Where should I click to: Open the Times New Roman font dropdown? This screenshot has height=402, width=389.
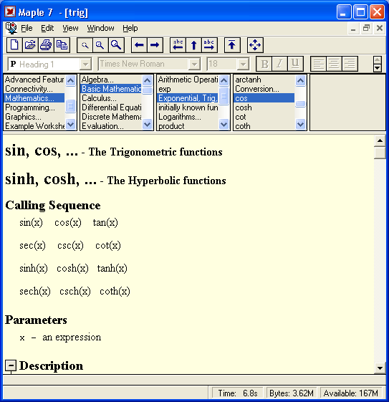pos(195,64)
